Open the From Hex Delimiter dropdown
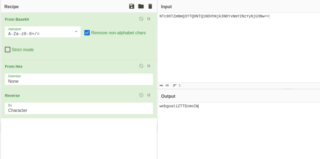This screenshot has height=159, width=320. pos(79,79)
